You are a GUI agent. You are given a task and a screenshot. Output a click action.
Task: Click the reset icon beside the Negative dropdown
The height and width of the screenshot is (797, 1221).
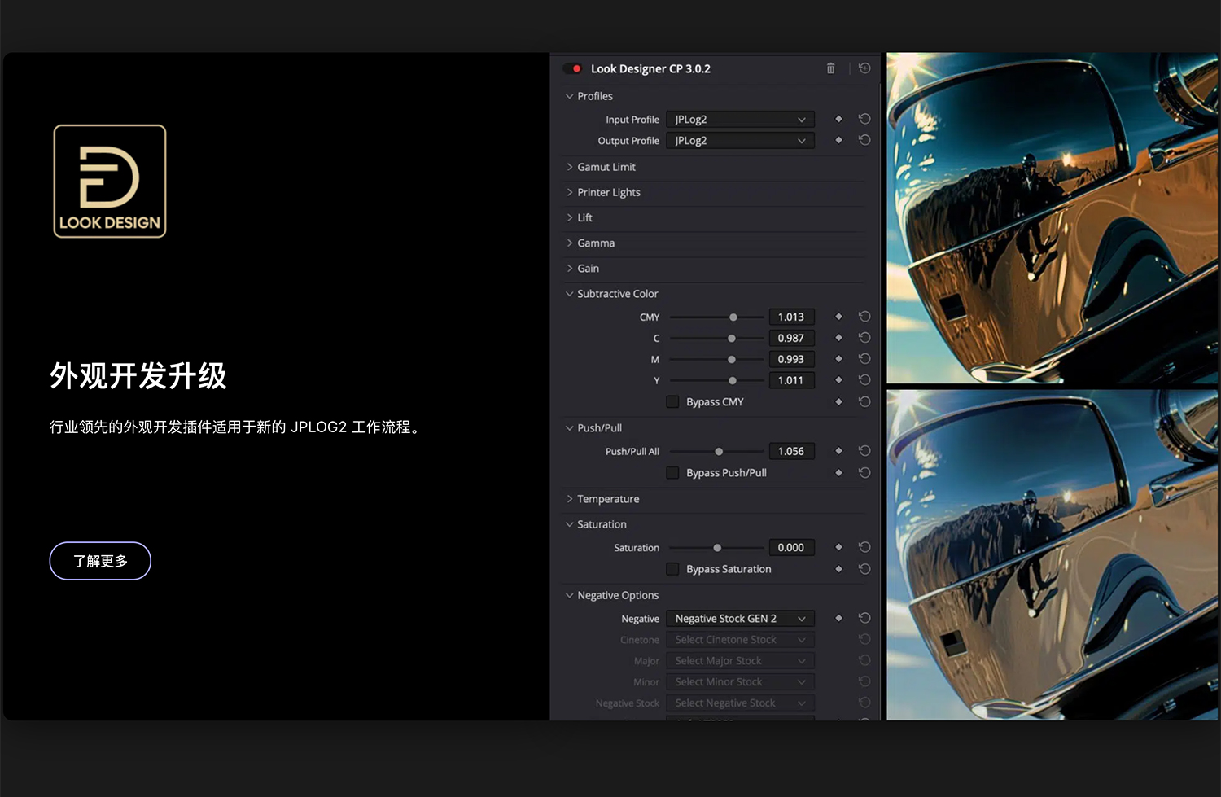click(864, 618)
